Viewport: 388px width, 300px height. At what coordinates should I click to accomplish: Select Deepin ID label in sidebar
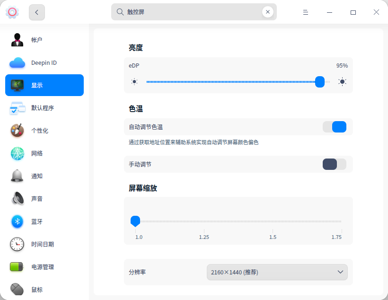pos(44,62)
